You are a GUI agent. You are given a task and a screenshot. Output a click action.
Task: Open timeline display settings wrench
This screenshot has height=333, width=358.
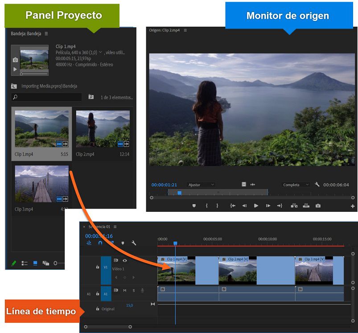point(134,243)
